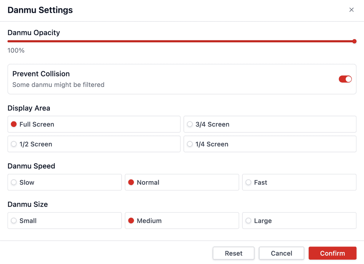Confirm the danmu settings
Image resolution: width=364 pixels, height=264 pixels.
coord(332,253)
